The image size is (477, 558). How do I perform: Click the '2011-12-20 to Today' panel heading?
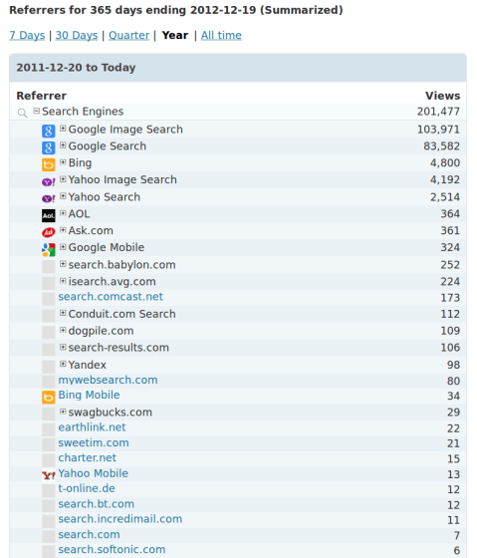pos(76,68)
